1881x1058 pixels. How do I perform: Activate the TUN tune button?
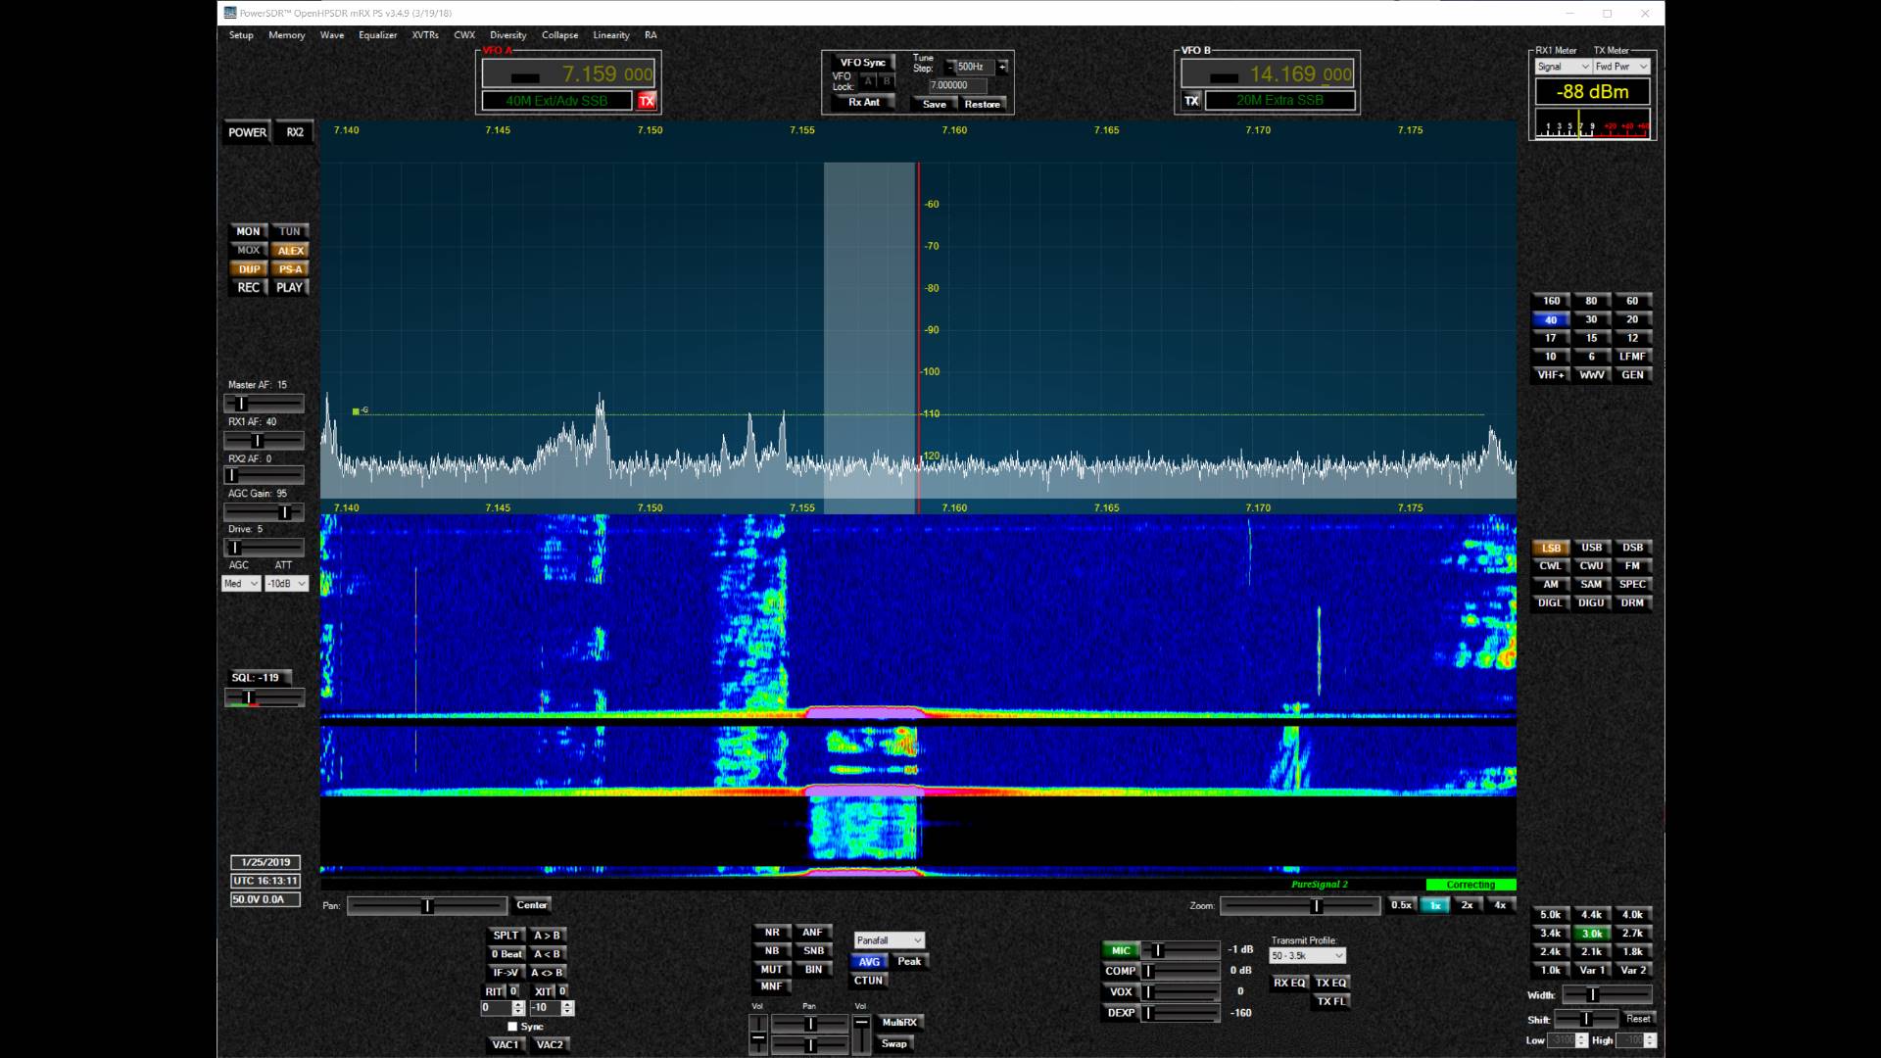[290, 232]
